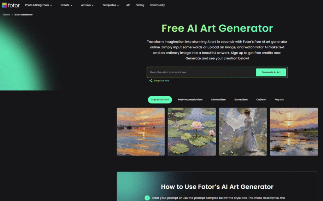Focus the Describe what you want see field

coord(202,72)
